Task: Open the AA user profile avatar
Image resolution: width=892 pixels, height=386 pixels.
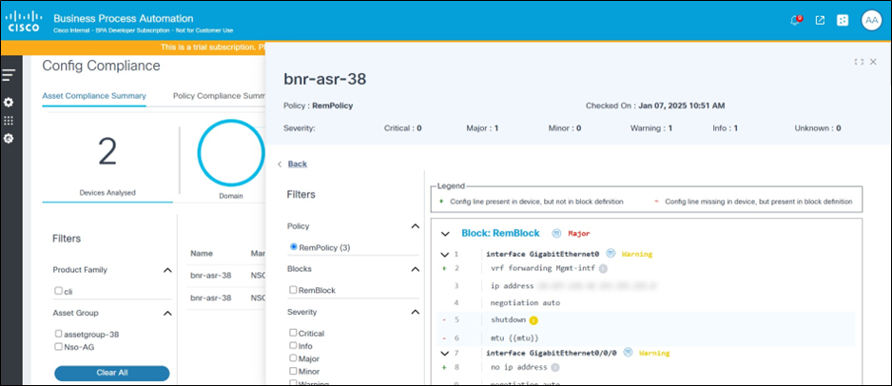Action: click(871, 21)
